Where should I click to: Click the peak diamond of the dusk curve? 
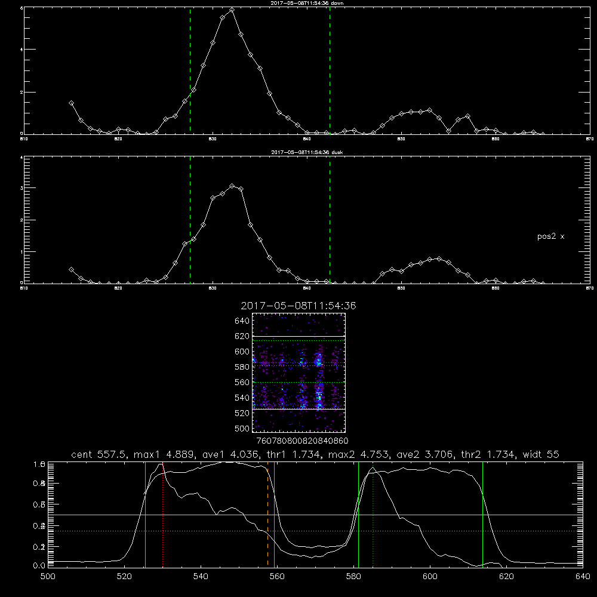tap(232, 186)
